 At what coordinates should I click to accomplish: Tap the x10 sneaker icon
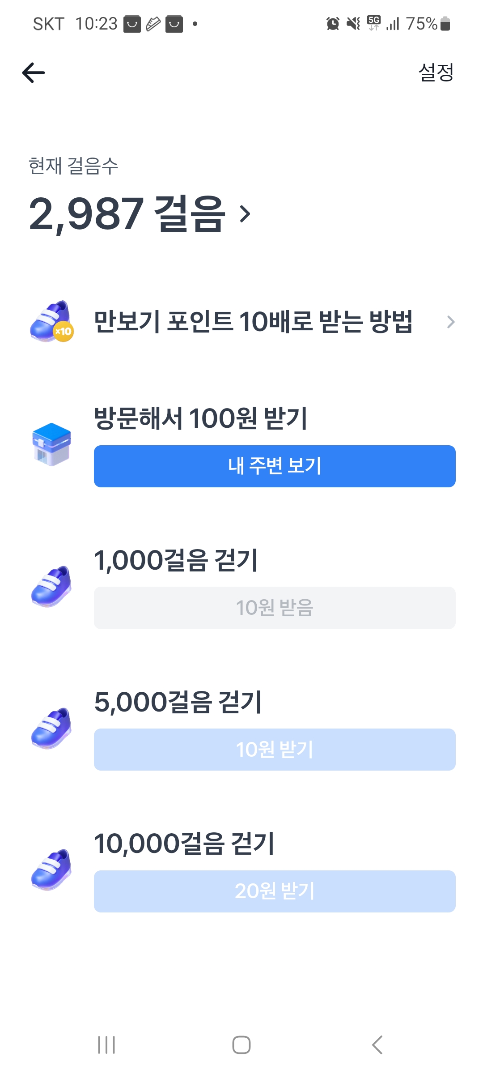coord(51,322)
